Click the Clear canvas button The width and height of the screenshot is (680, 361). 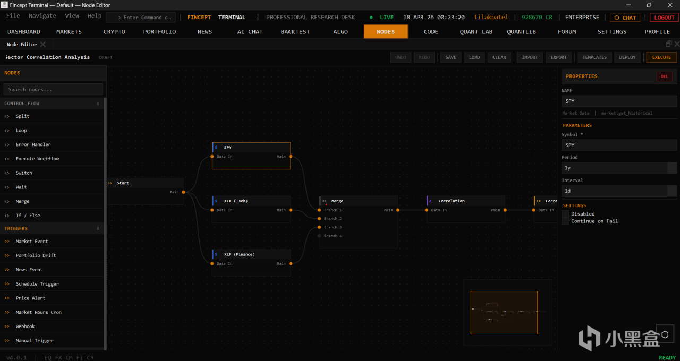pyautogui.click(x=499, y=57)
